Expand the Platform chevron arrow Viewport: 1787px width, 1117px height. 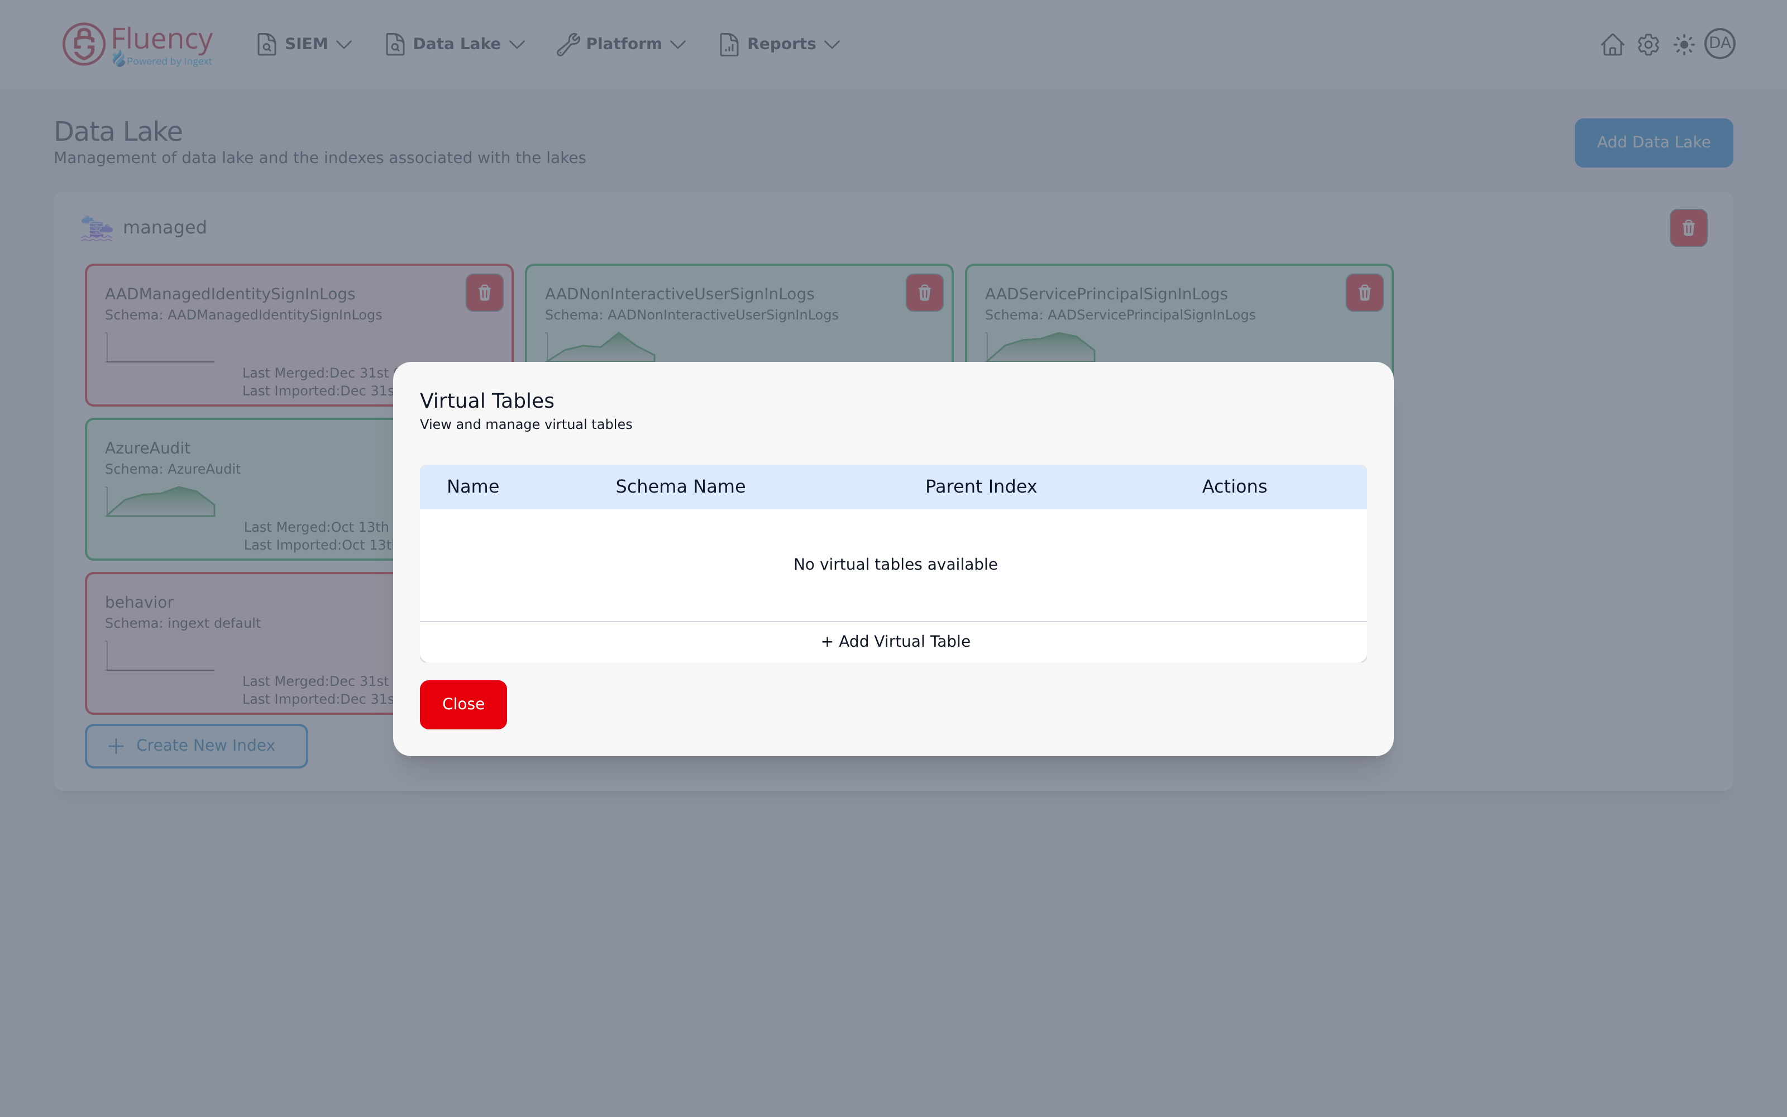click(x=678, y=45)
